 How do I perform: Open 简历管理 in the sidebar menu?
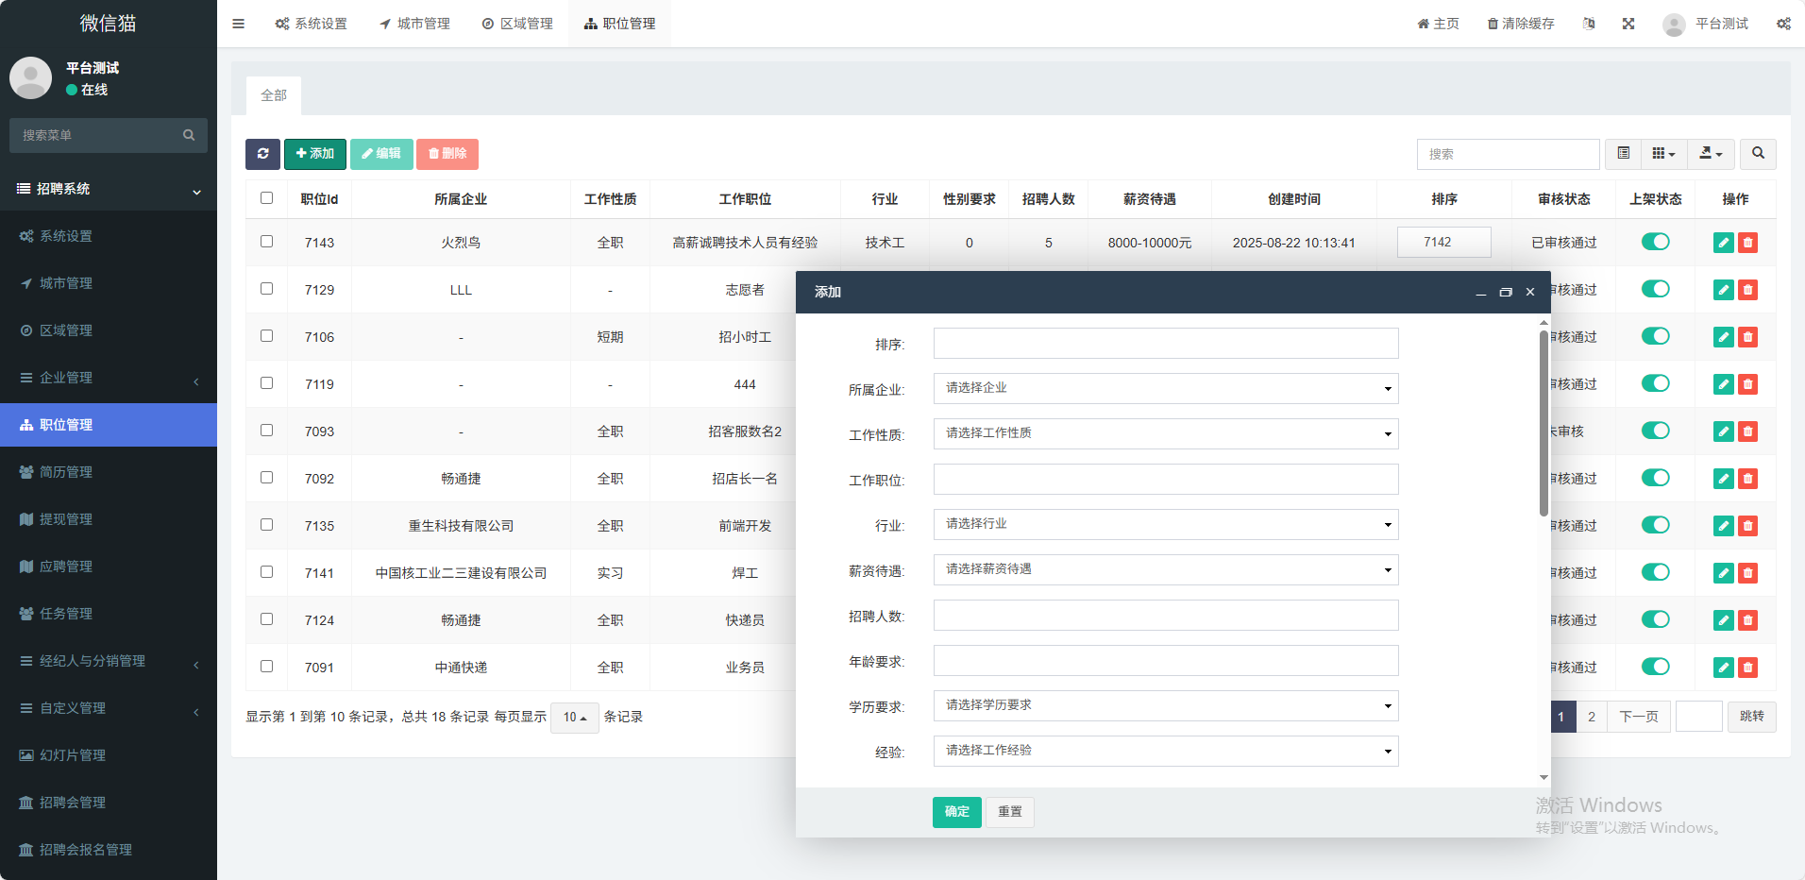(x=66, y=472)
